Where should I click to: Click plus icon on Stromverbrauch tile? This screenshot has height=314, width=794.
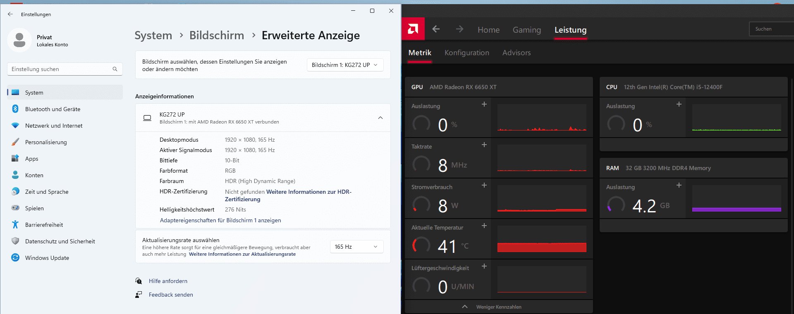484,186
